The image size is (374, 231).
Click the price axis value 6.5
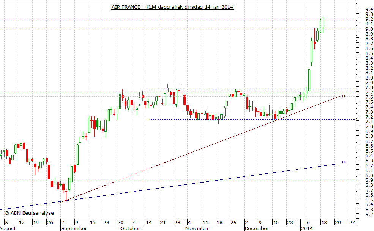[369, 151]
